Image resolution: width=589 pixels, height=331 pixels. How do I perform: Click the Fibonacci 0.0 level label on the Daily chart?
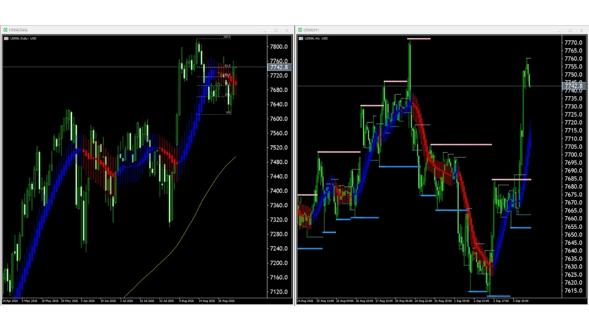[x=229, y=112]
